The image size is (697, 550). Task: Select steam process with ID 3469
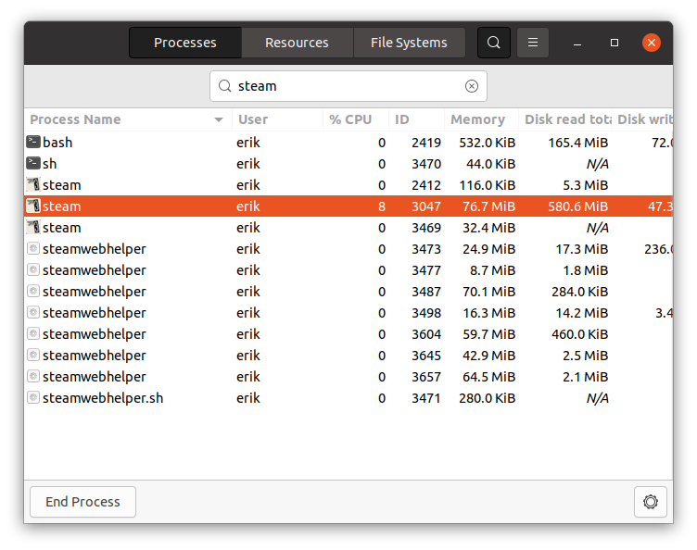(x=62, y=228)
